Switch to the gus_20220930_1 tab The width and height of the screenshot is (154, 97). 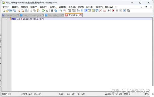[x=32, y=15]
